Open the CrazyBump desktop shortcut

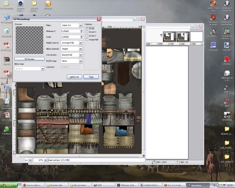(213, 45)
